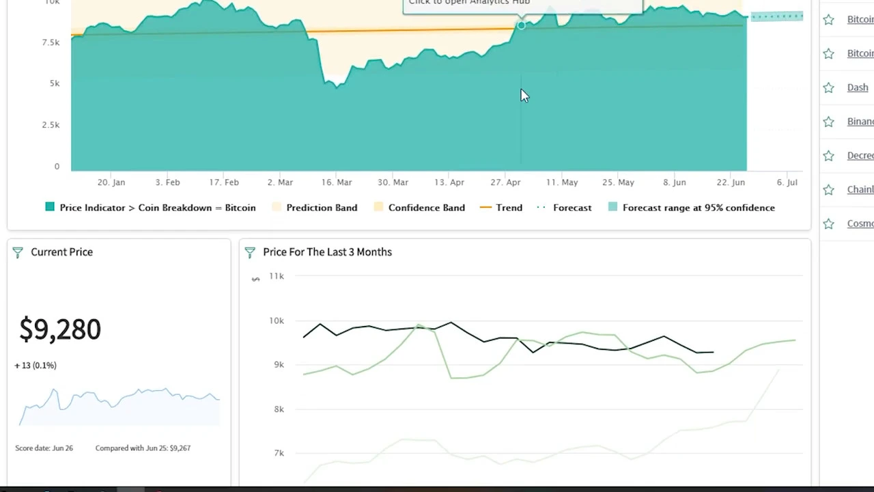Image resolution: width=874 pixels, height=492 pixels.
Task: Favorite Chainlink with its star toggle
Action: point(828,189)
